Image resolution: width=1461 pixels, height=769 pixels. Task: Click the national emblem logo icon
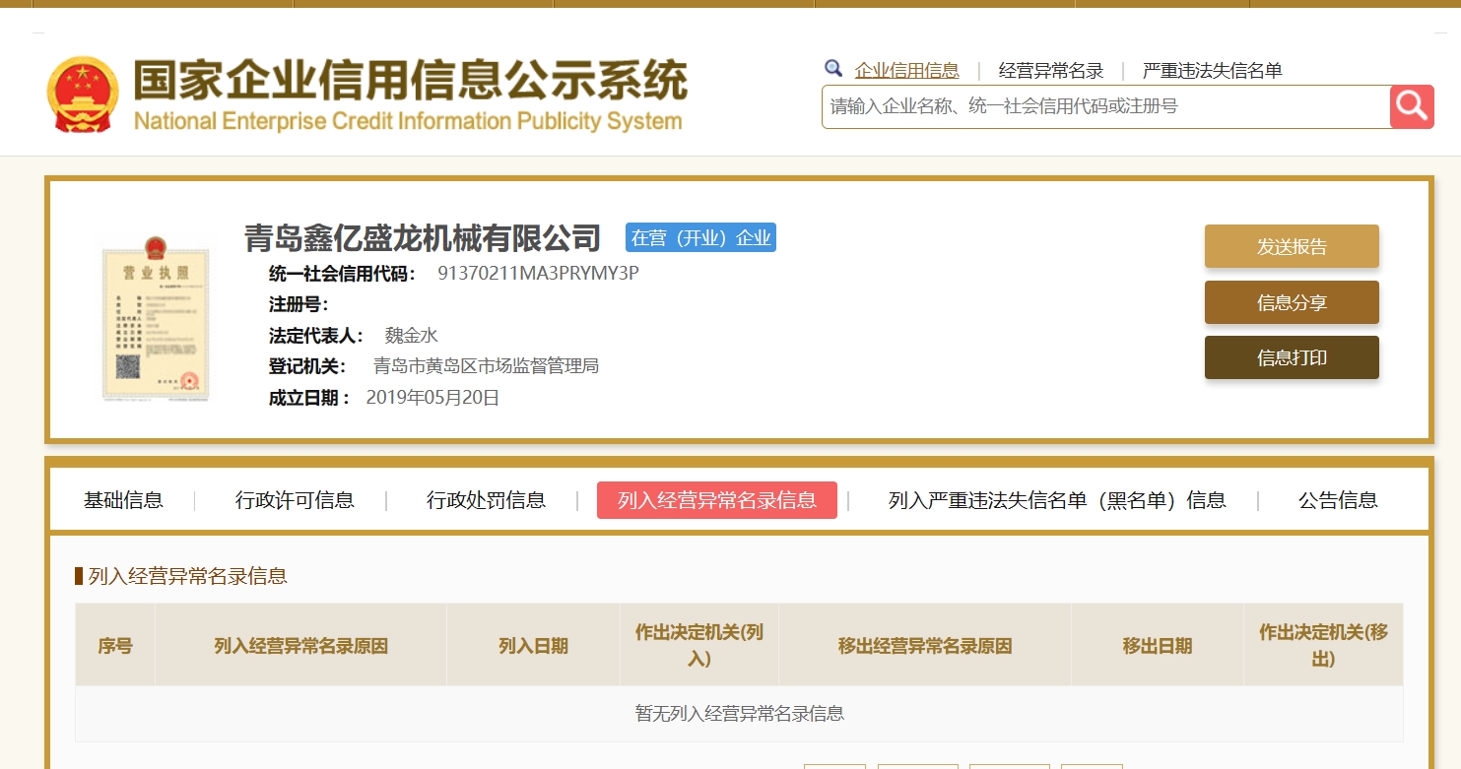tap(83, 95)
